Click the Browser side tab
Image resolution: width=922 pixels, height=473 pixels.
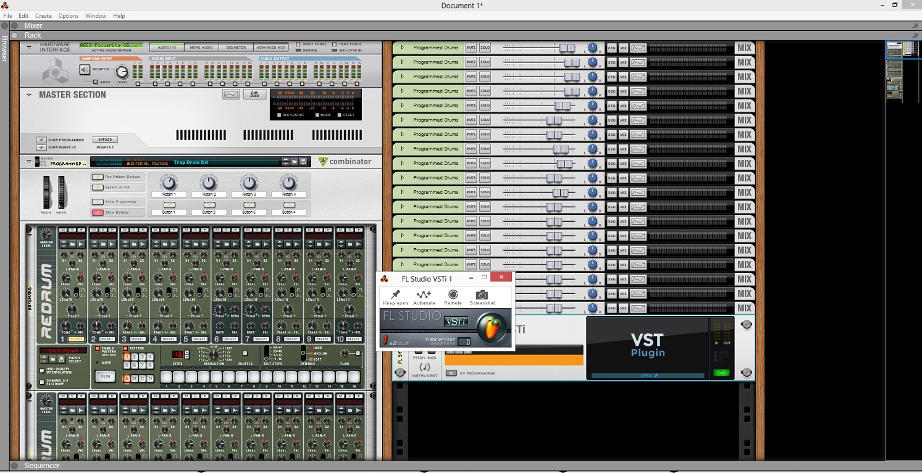pyautogui.click(x=4, y=50)
